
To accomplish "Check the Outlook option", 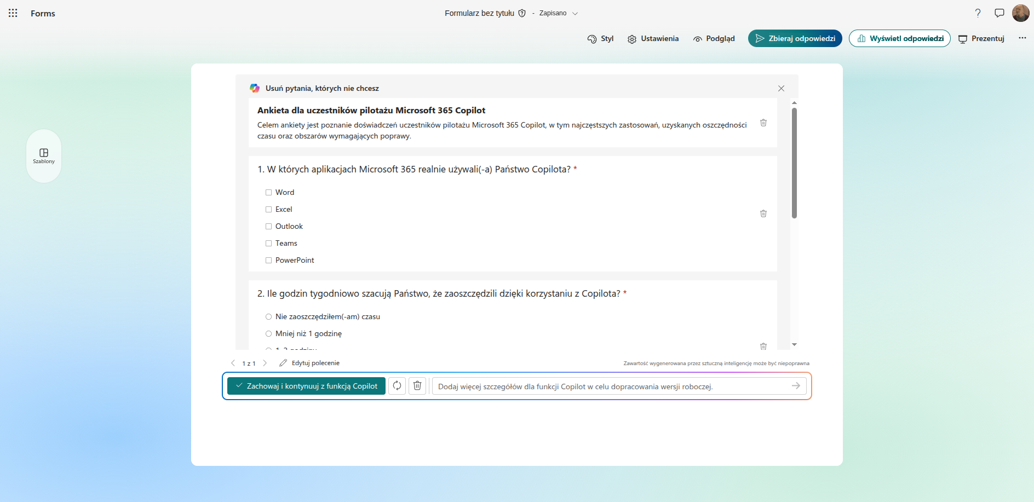I will click(268, 226).
